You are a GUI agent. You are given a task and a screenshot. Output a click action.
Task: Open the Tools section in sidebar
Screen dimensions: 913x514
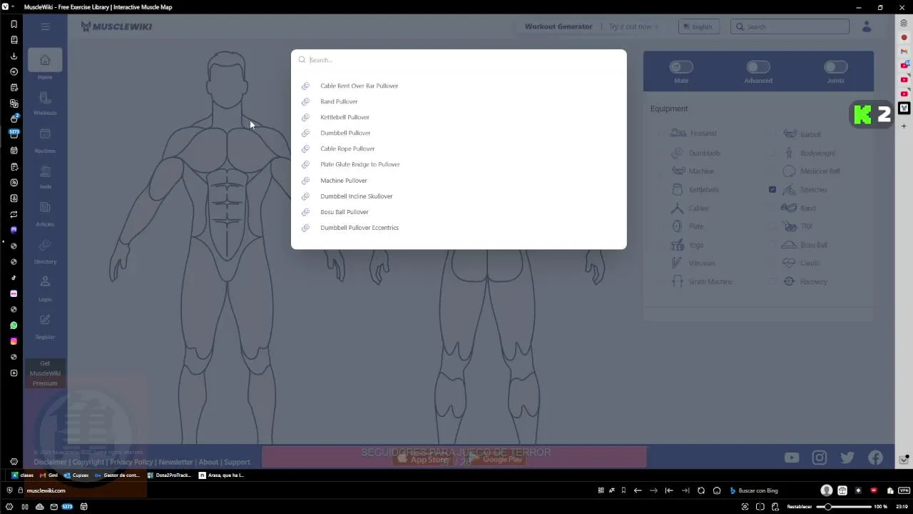[x=45, y=176]
